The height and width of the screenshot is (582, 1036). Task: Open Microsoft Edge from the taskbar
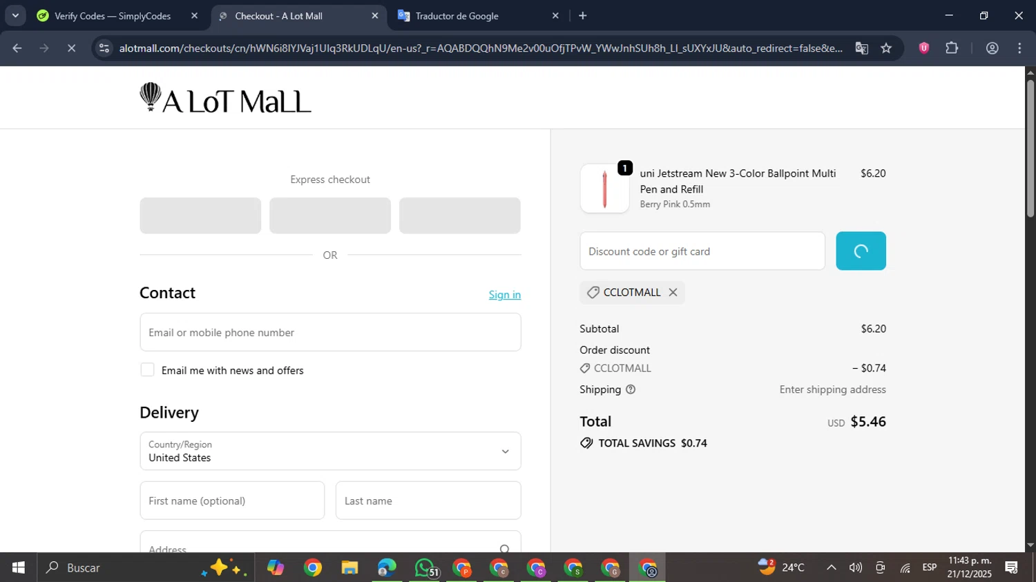(387, 568)
